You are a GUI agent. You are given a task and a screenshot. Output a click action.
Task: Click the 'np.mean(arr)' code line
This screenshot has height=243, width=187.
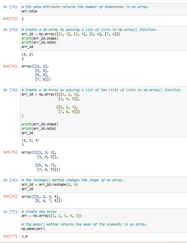(x=33, y=229)
